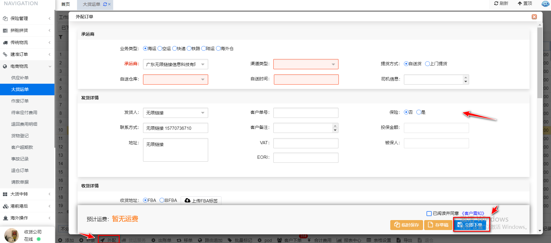Click the filter funnel icon
Screen dimensions: 551x243
tap(61, 37)
